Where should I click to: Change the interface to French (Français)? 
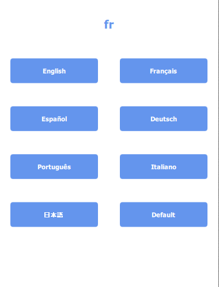(x=164, y=71)
